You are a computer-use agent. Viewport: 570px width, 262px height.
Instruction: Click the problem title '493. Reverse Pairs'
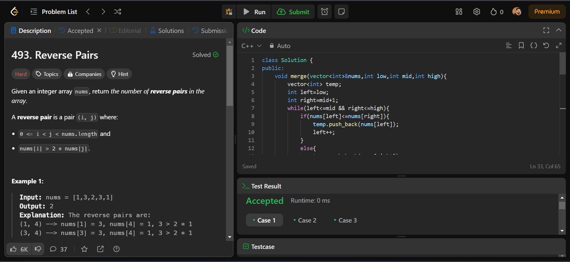(x=55, y=55)
